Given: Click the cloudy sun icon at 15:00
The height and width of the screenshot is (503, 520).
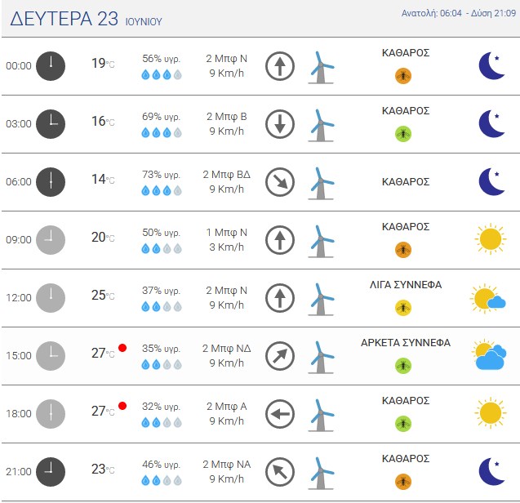Looking at the screenshot, I should point(489,354).
